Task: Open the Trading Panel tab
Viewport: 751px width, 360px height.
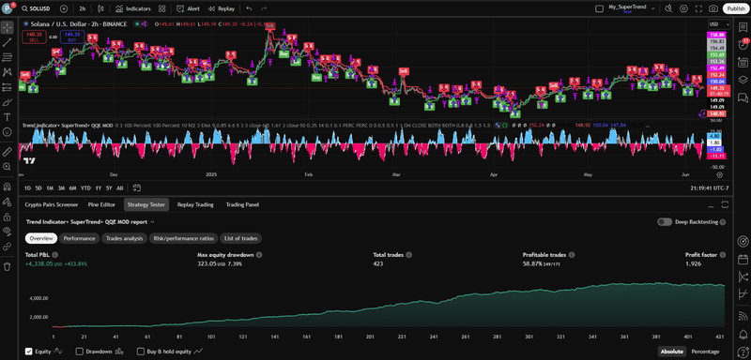Action: point(242,204)
